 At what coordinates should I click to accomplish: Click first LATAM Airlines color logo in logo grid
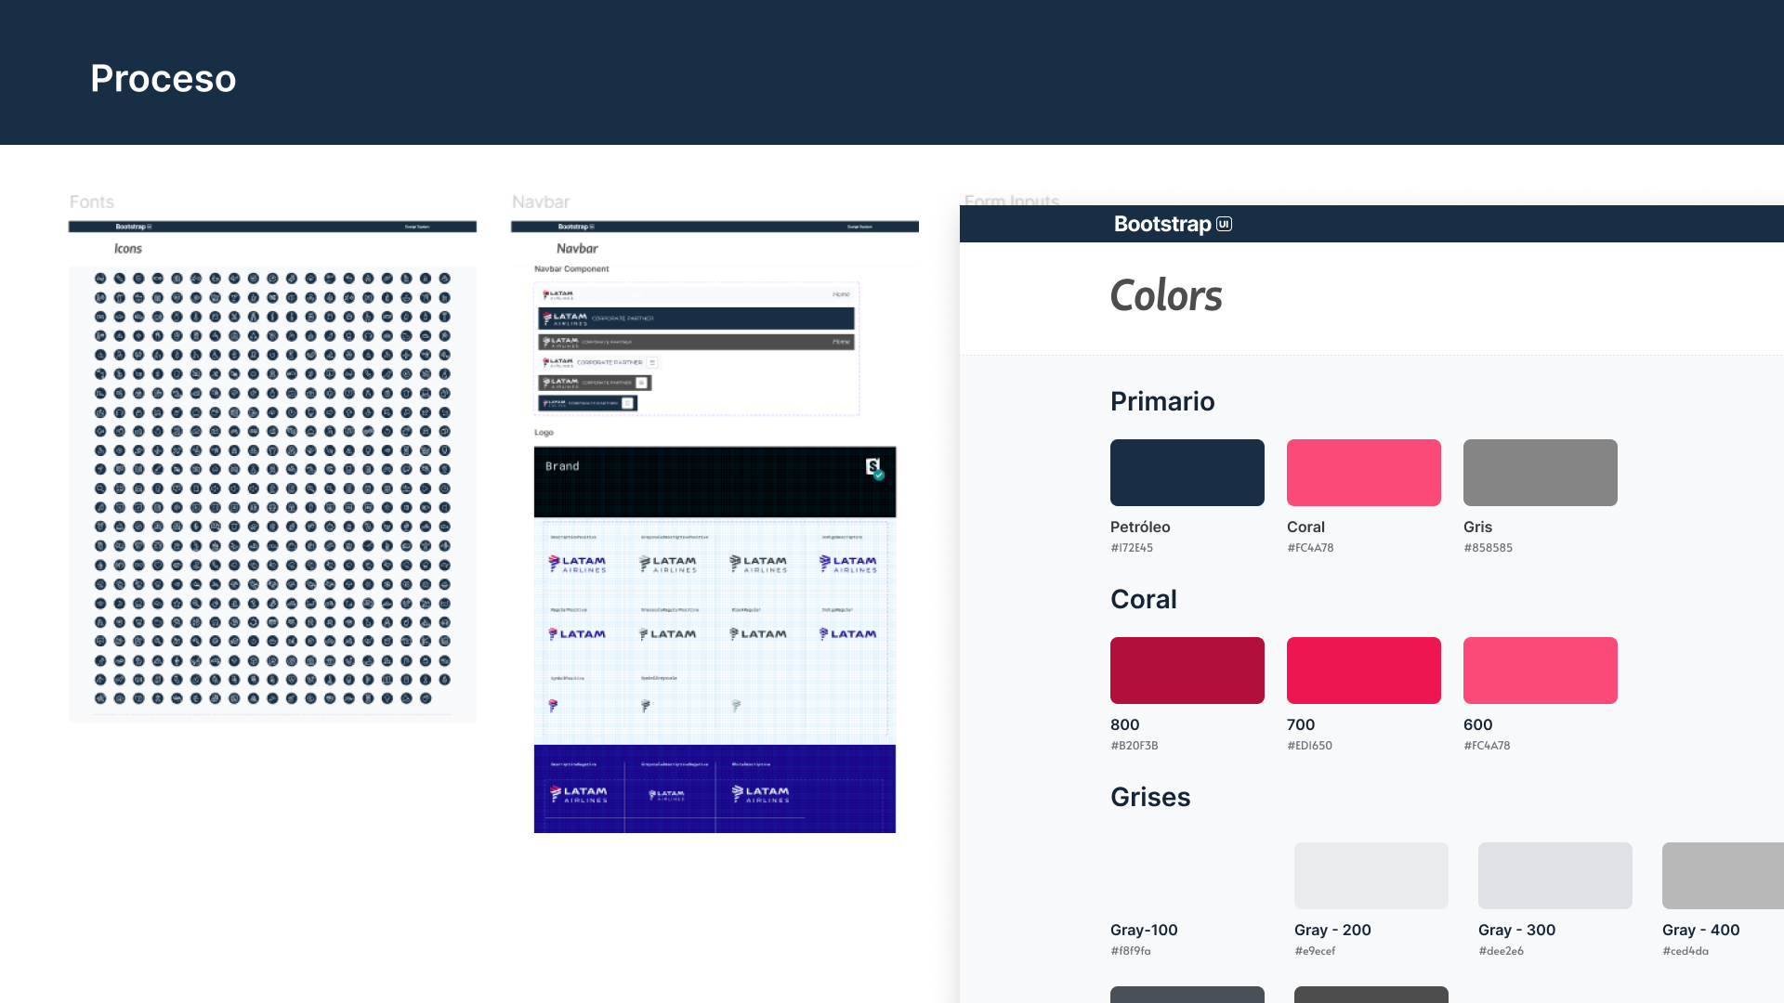577,563
